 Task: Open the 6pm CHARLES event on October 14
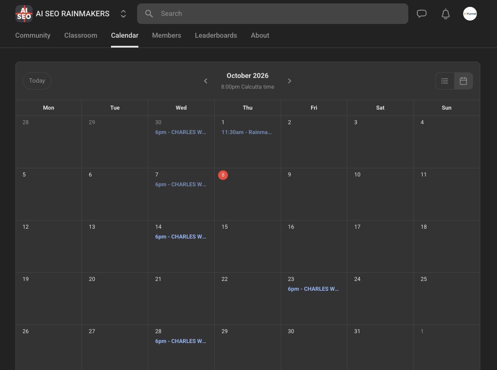pos(181,237)
